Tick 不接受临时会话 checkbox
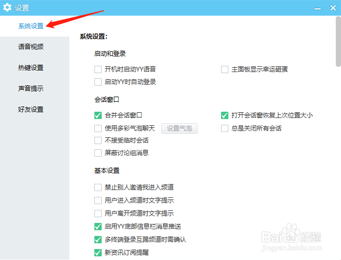Screen dimensions: 341x260 (98, 140)
